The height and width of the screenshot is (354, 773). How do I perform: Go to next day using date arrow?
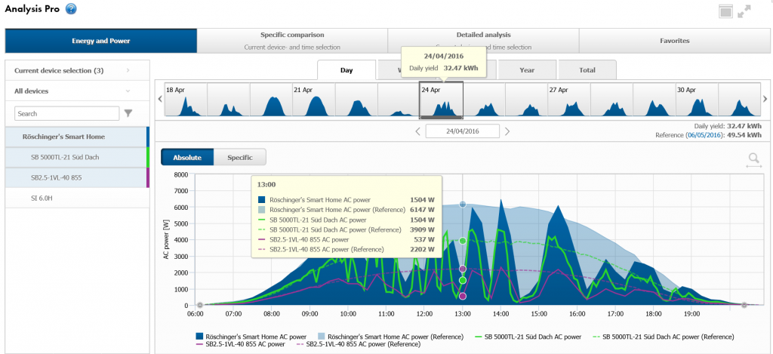click(507, 131)
